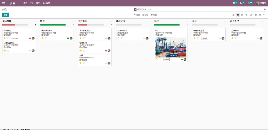Switch to the map pin view icon
Screen dimensions: 268x131
coord(264,15)
